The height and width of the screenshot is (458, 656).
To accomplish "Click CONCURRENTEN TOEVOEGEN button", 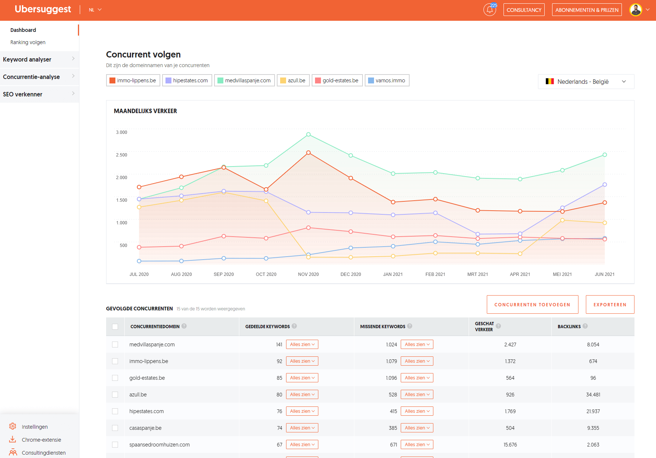I will coord(532,304).
